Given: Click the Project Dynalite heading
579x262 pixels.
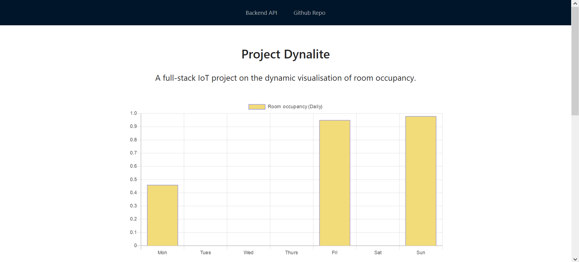Looking at the screenshot, I should click(286, 54).
